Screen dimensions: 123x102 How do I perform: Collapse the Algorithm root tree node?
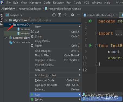click(6, 20)
